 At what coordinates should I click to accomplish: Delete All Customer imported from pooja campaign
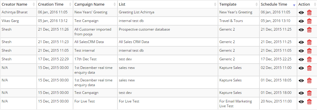[x=309, y=30]
